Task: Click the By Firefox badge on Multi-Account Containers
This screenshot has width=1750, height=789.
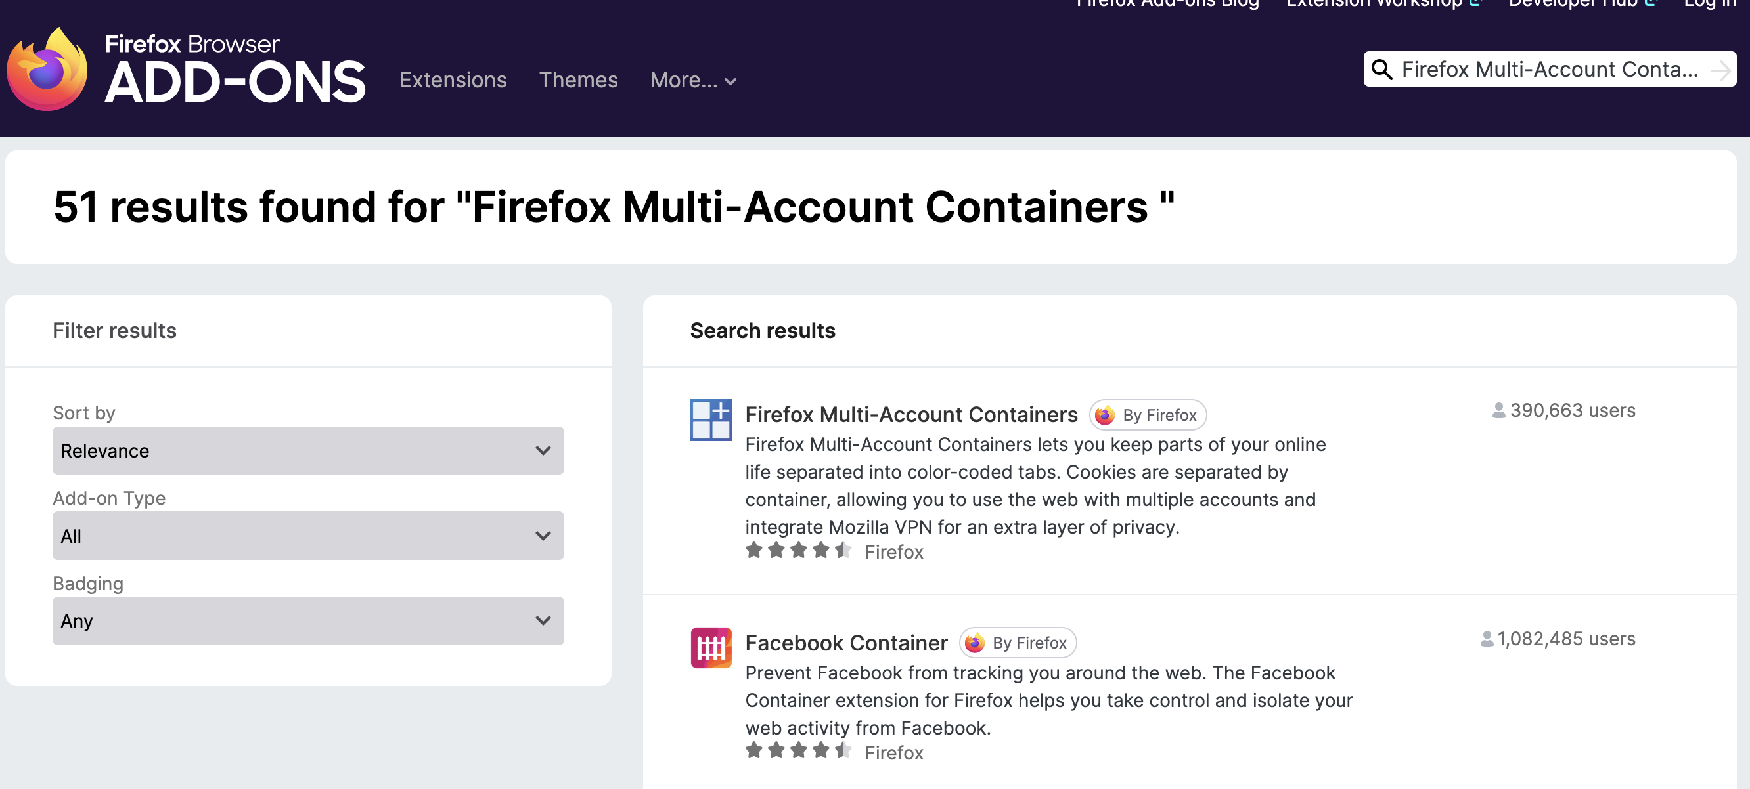Action: pyautogui.click(x=1148, y=414)
